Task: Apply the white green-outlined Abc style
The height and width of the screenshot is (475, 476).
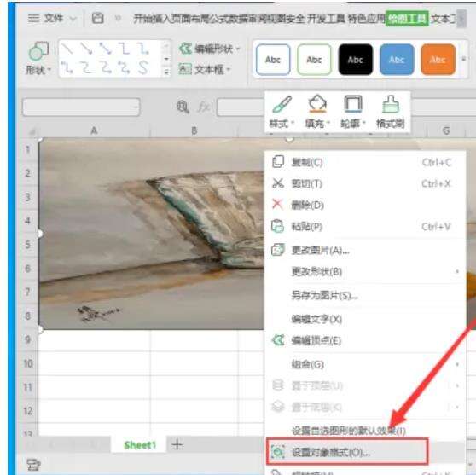Action: coord(314,60)
